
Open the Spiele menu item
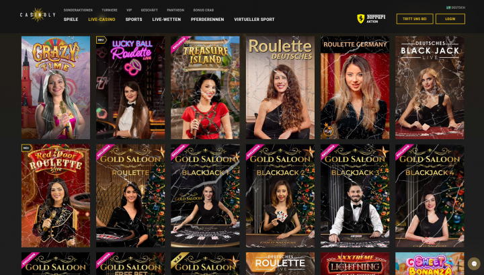click(71, 19)
